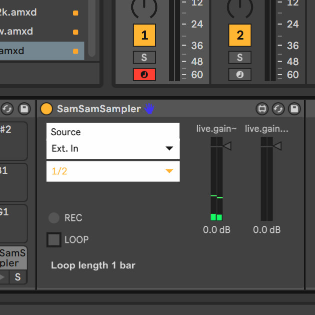315x315 pixels.
Task: Open the SamSamSampler Max editor button
Action: coord(261,109)
